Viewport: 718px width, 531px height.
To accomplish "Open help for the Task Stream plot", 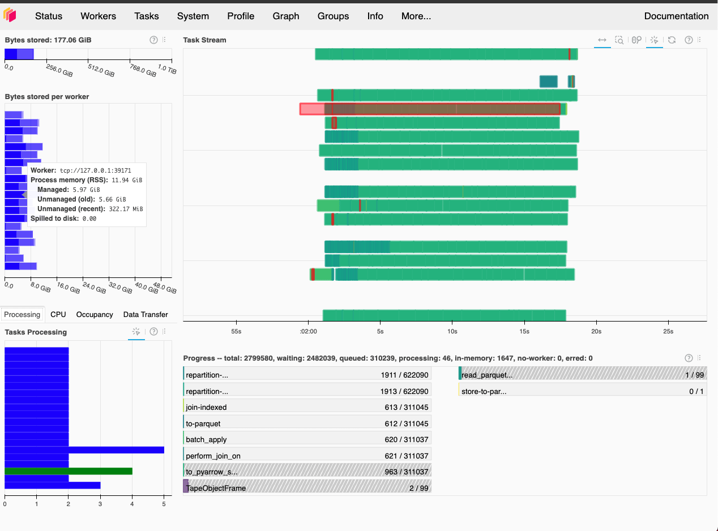I will click(689, 40).
